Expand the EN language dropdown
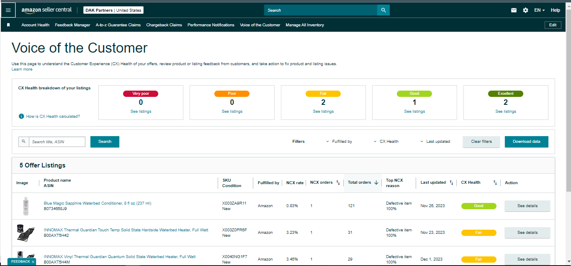Screen dimensions: 571x266 tap(540, 10)
